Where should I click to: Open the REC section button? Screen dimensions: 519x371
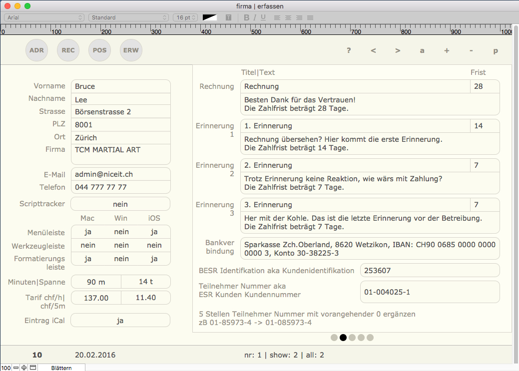coord(68,50)
